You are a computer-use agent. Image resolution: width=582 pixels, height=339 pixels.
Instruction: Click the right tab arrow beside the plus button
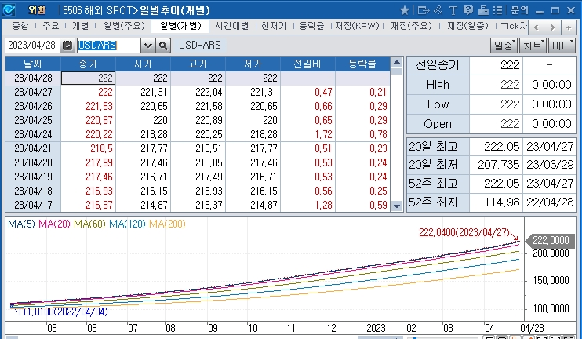point(552,27)
